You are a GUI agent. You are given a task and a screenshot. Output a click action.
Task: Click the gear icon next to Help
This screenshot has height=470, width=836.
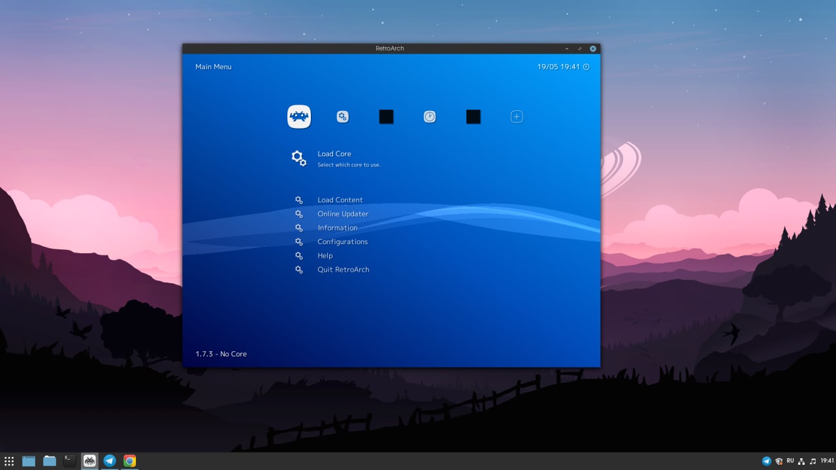tap(299, 256)
